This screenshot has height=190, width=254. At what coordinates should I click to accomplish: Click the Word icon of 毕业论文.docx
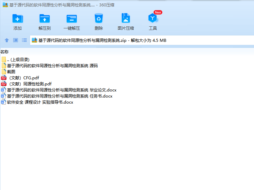click(4, 90)
